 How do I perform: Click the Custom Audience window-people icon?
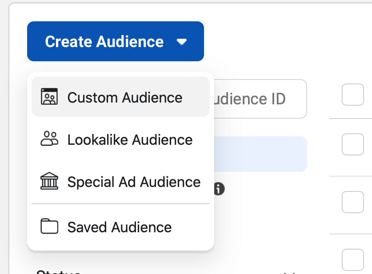[49, 97]
